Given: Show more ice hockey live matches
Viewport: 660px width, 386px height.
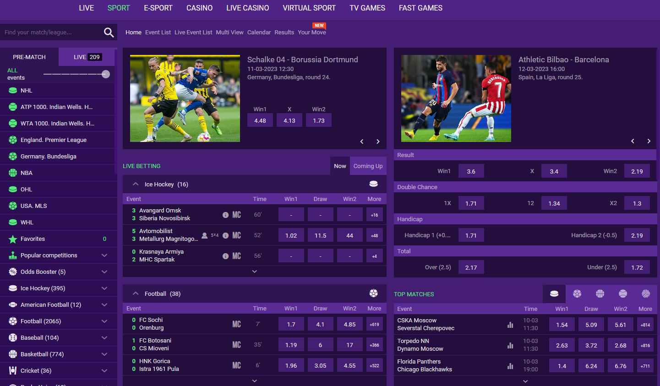Looking at the screenshot, I should point(255,272).
